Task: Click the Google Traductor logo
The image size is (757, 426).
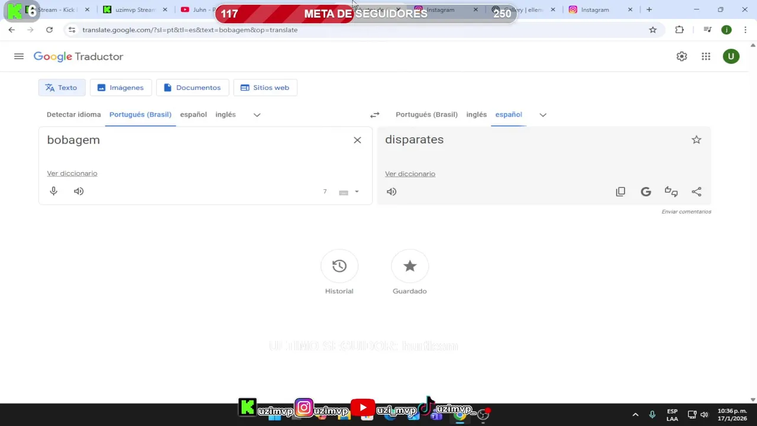Action: [x=78, y=57]
